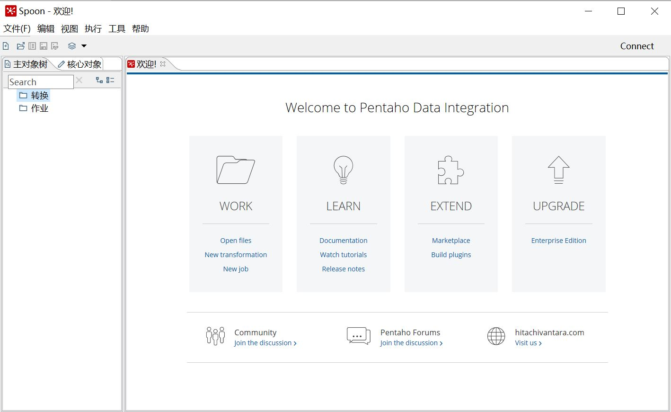Focus the Search input field
This screenshot has width=671, height=412.
[41, 82]
